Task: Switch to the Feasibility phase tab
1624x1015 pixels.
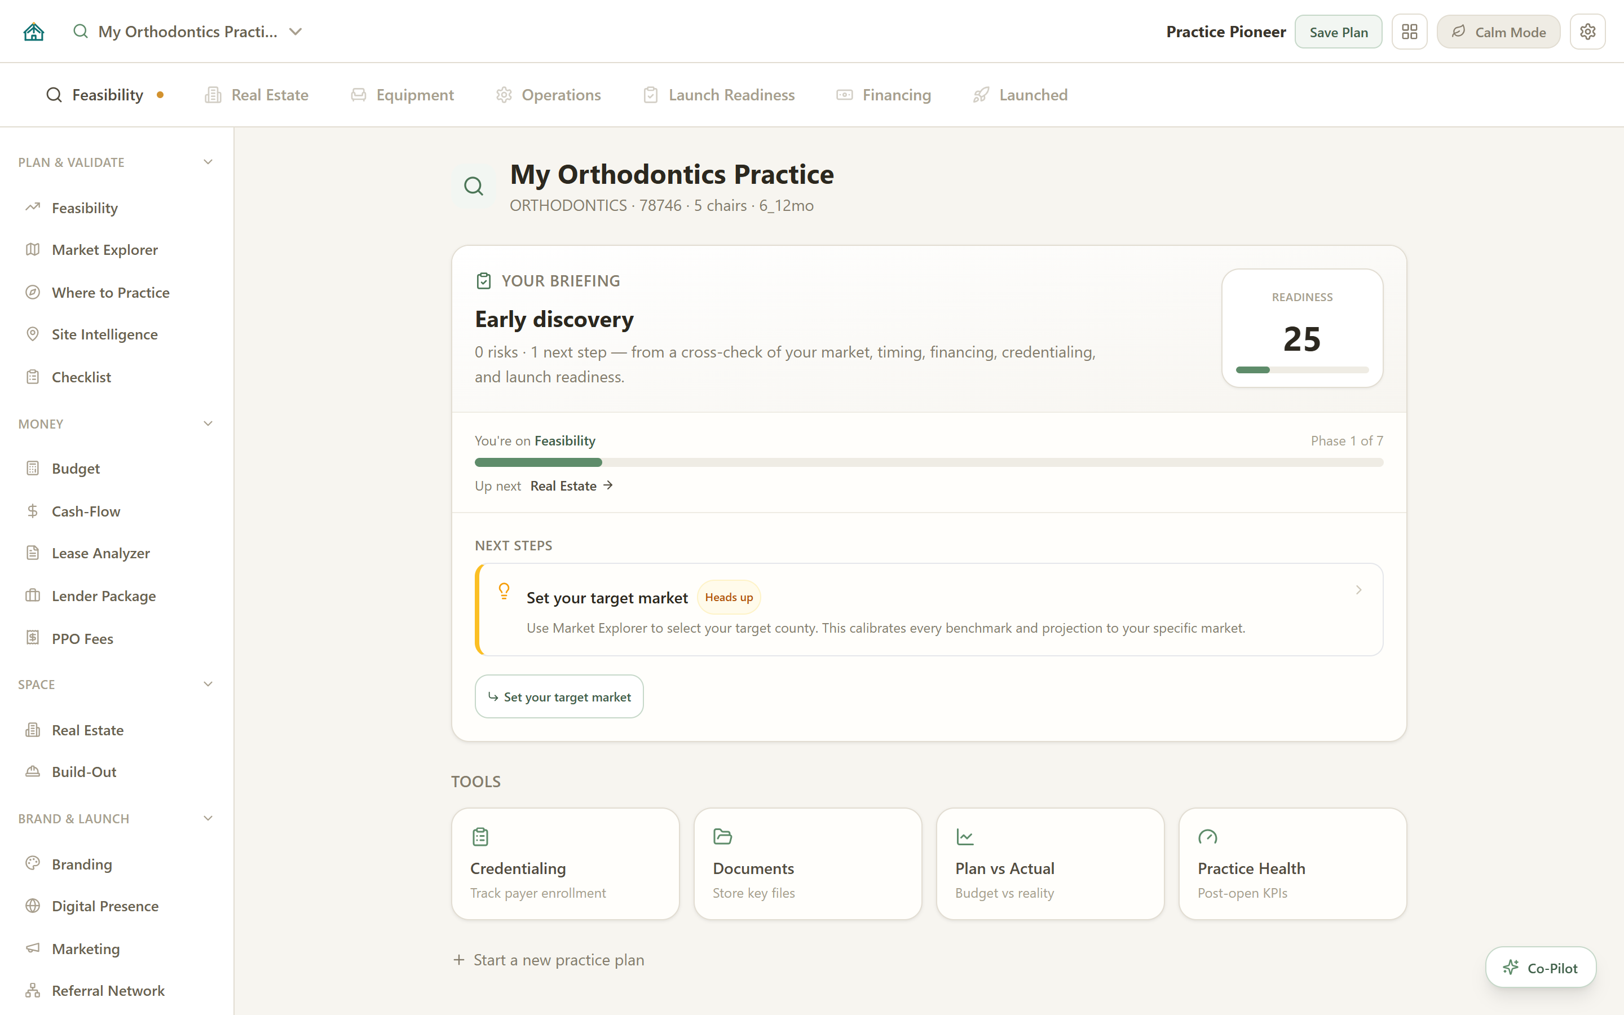Action: [x=105, y=95]
